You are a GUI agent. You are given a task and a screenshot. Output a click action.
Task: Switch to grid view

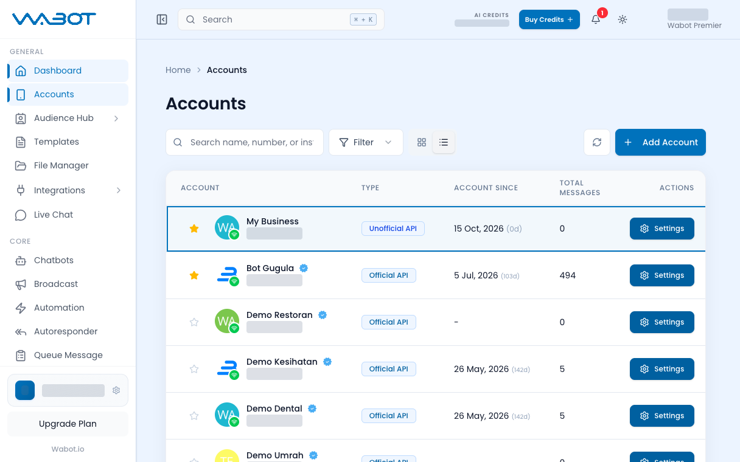coord(421,142)
